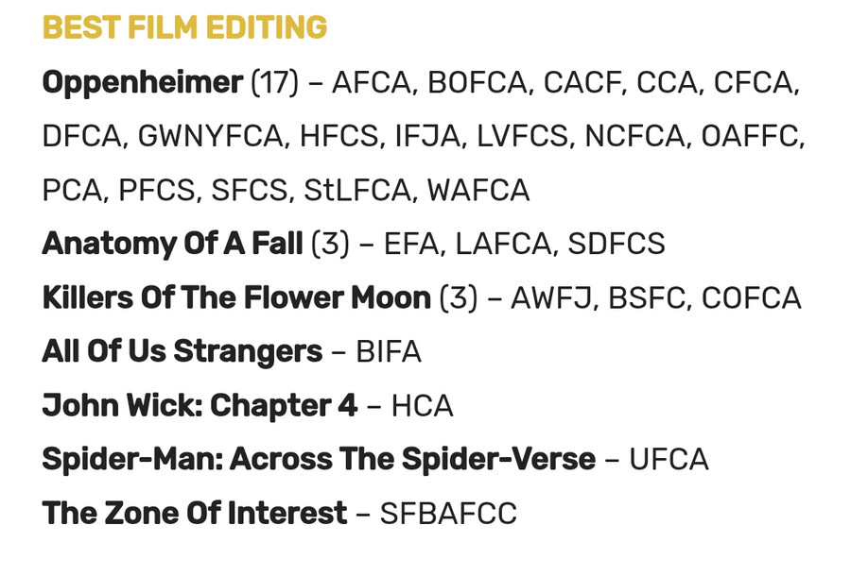
Task: Select the StLFCA abbreviation
Action: pyautogui.click(x=357, y=191)
